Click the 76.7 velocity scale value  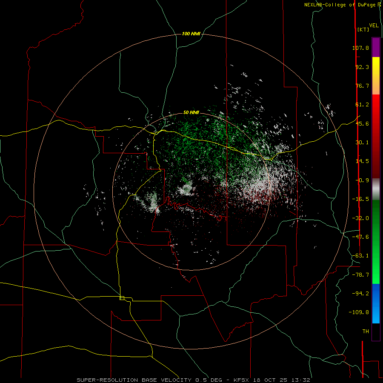362,86
